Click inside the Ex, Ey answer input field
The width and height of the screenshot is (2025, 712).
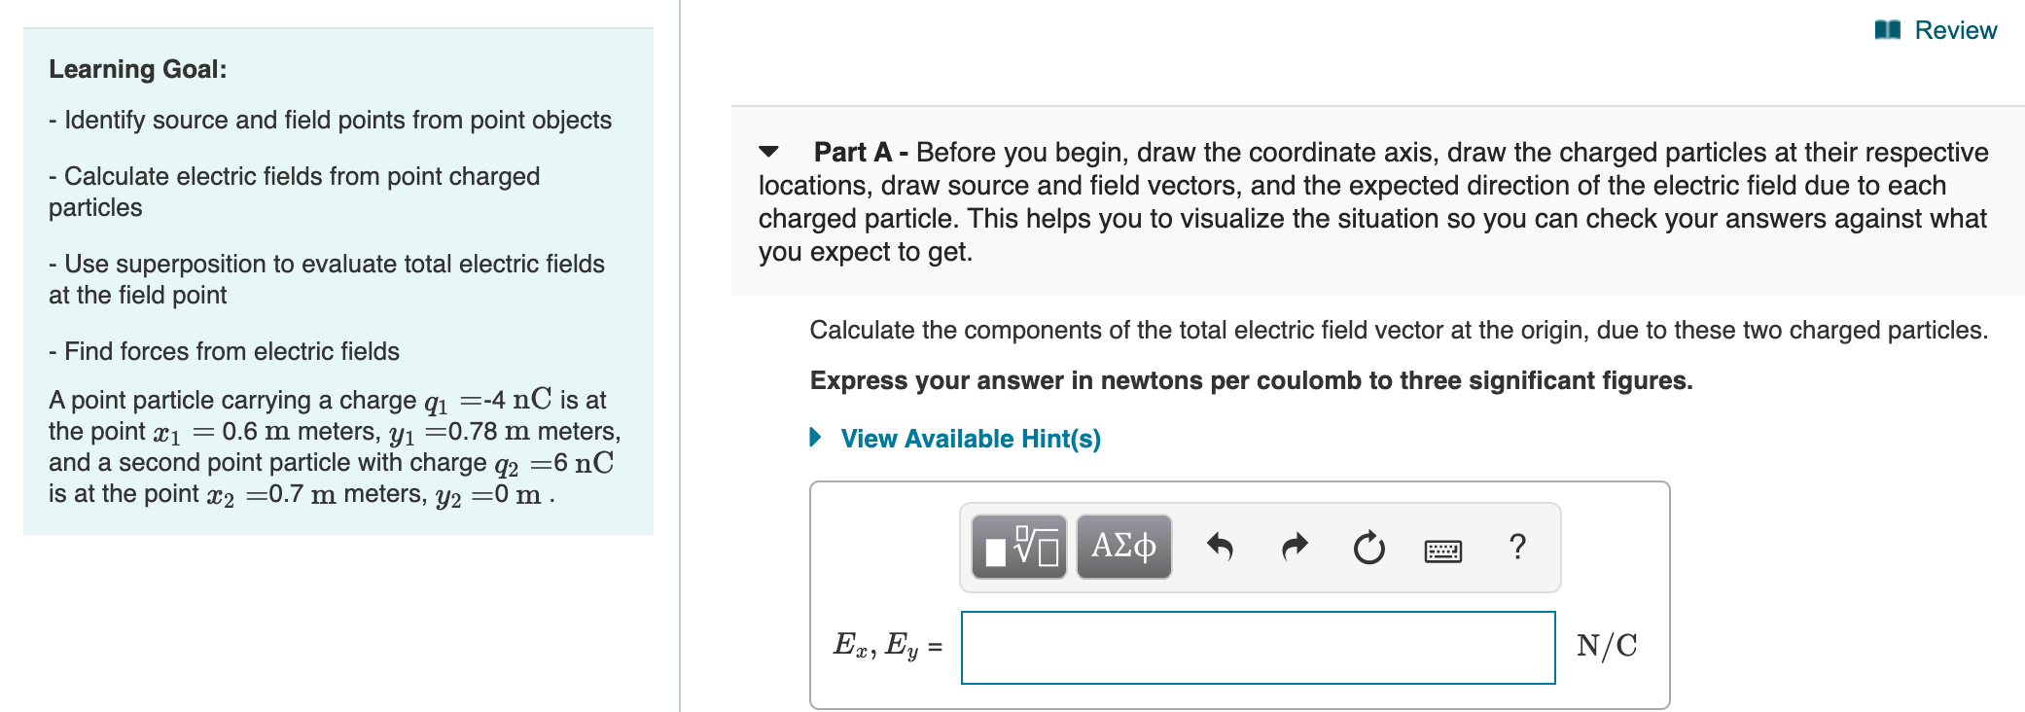point(1260,644)
